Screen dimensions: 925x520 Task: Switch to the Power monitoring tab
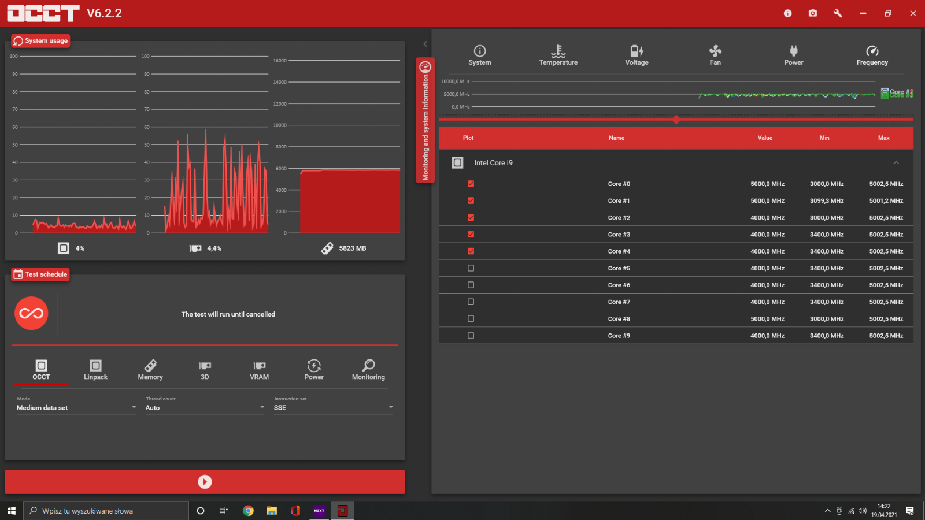794,55
